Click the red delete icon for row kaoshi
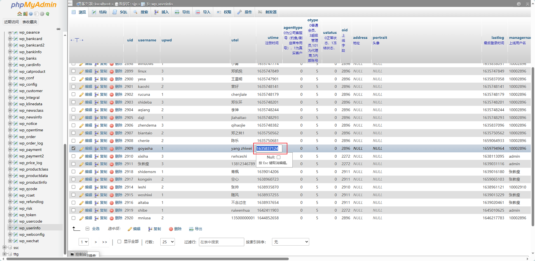Viewport: 535px width, 261px height. pyautogui.click(x=112, y=87)
